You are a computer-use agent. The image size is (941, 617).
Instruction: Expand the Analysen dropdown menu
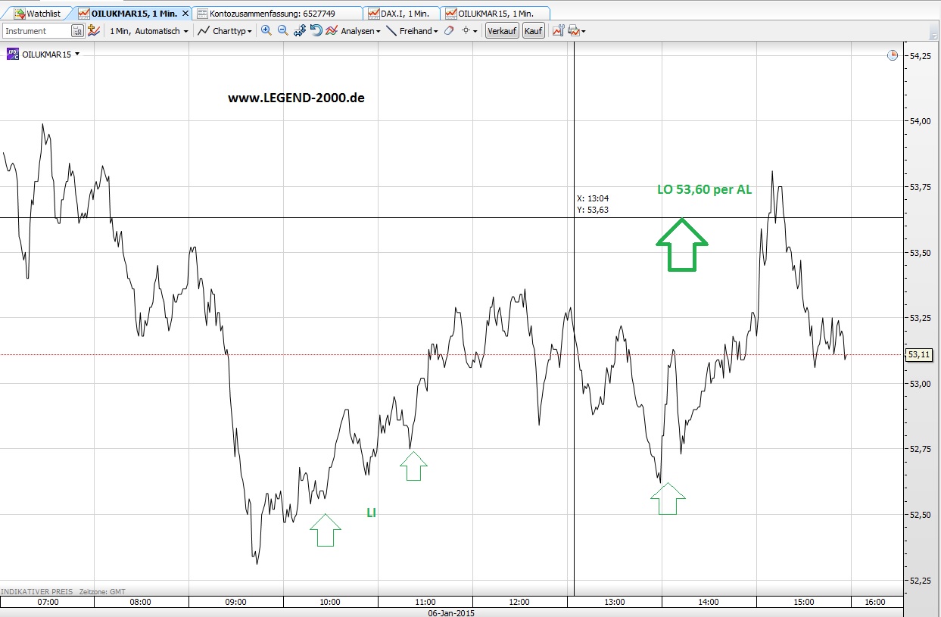point(358,30)
